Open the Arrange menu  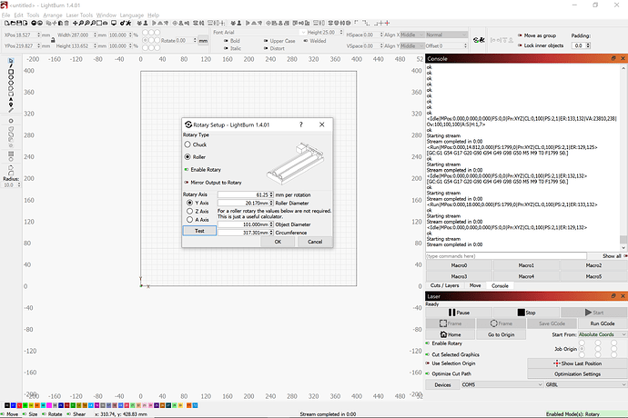(x=53, y=15)
